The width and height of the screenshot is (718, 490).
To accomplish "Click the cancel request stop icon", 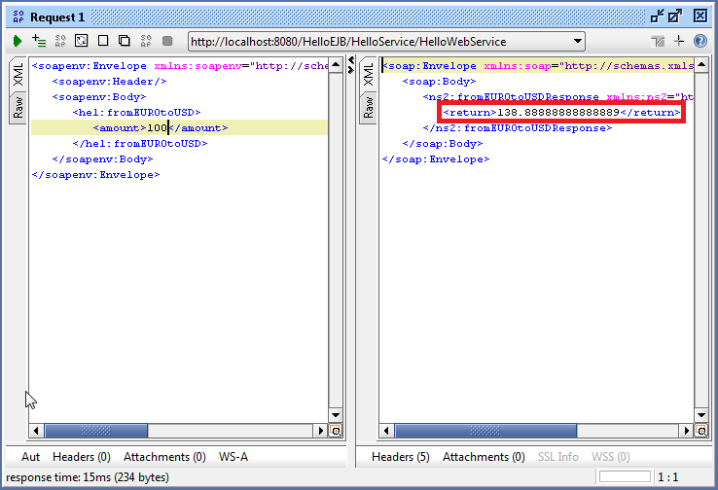I will click(x=167, y=41).
